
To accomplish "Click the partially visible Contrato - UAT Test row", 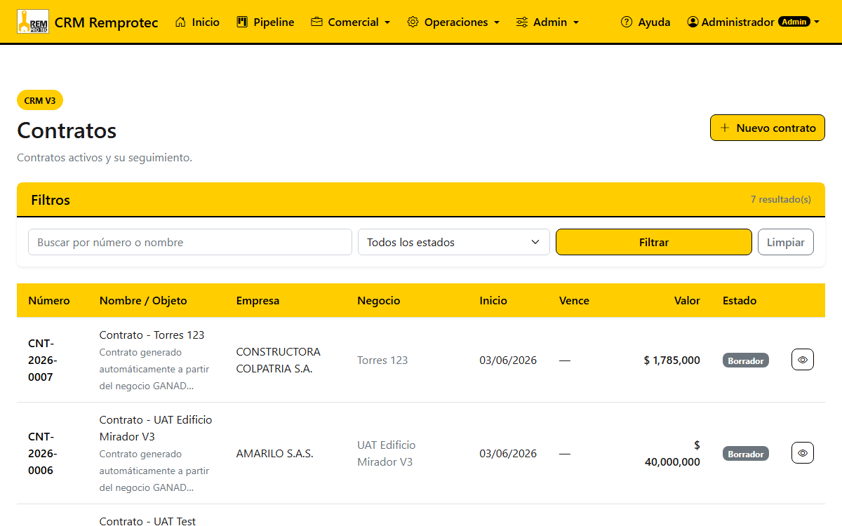I will 147,521.
